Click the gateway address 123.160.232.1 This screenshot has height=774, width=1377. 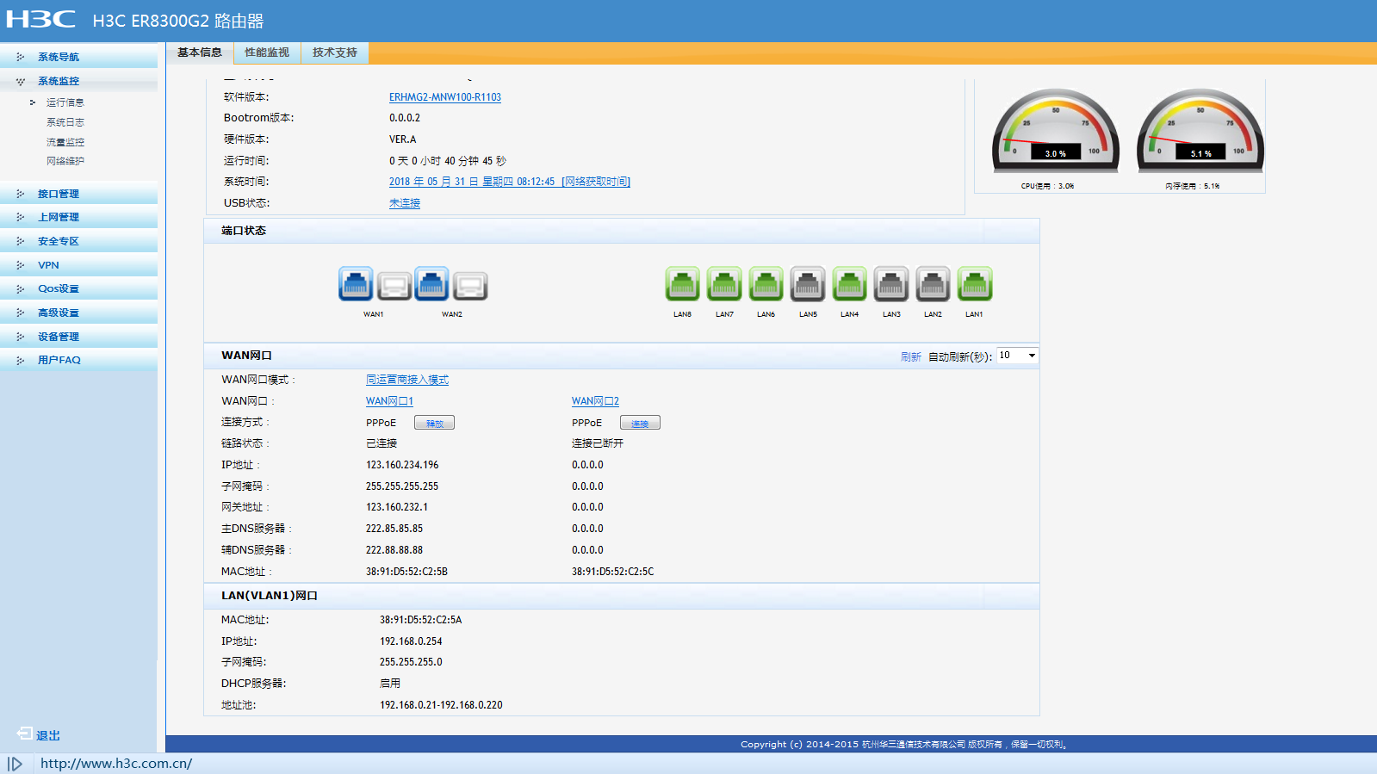pyautogui.click(x=397, y=507)
